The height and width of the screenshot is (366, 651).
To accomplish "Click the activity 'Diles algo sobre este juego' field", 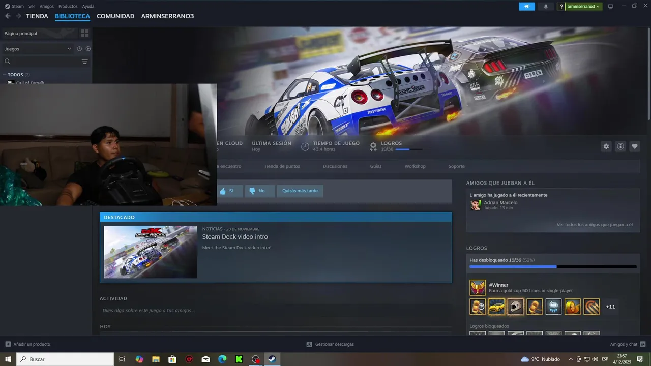I will click(x=276, y=310).
